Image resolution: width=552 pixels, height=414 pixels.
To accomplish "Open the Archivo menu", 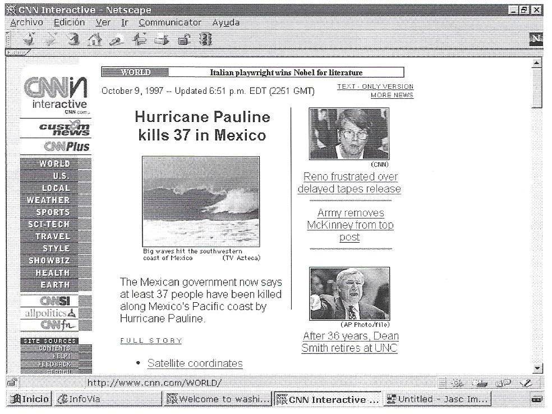I will pos(26,22).
